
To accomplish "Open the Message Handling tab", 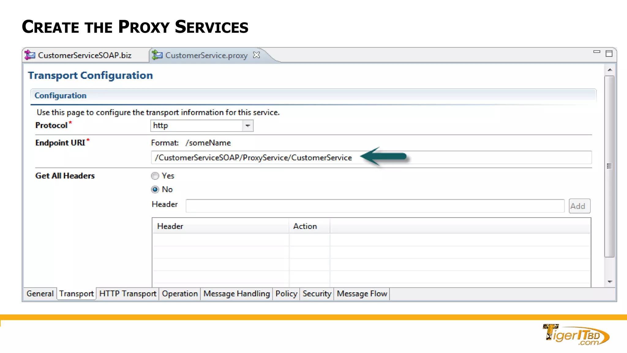I will [x=236, y=294].
